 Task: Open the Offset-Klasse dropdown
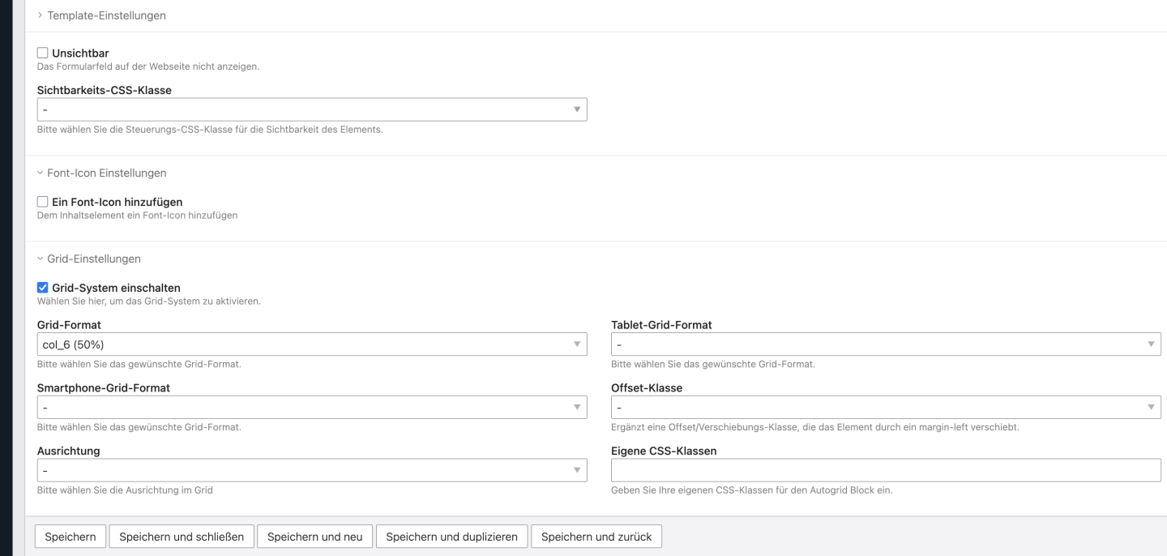[886, 407]
